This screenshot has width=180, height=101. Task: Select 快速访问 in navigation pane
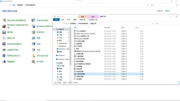[x=61, y=29]
